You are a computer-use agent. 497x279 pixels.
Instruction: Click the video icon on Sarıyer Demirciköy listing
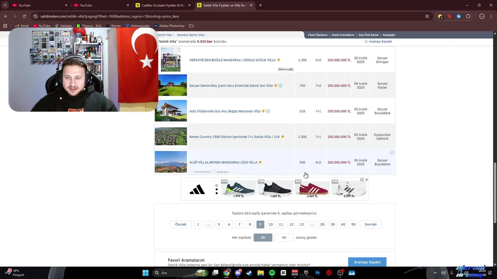click(x=280, y=86)
